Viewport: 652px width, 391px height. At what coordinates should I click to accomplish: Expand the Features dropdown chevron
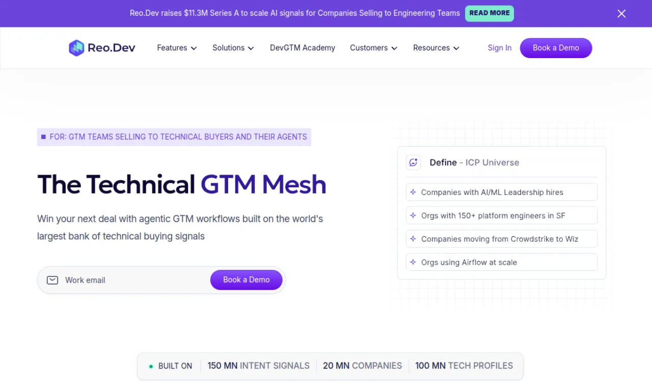click(x=194, y=48)
